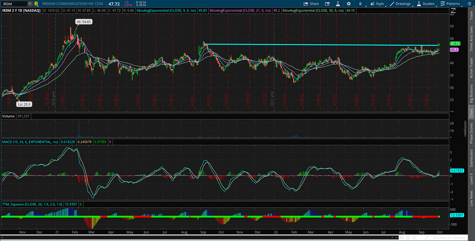Open the Dashboard side tab
Viewport: 475px width, 241px height.
[471, 158]
